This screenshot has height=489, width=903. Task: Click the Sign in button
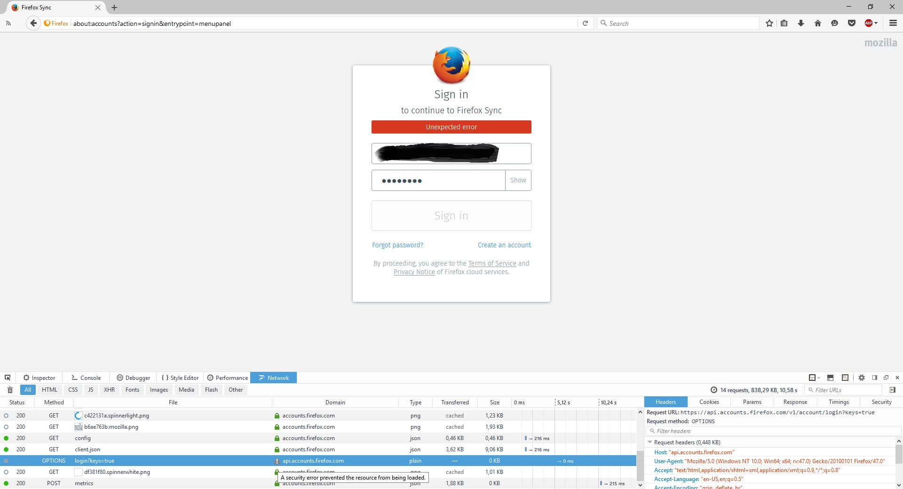pos(451,216)
